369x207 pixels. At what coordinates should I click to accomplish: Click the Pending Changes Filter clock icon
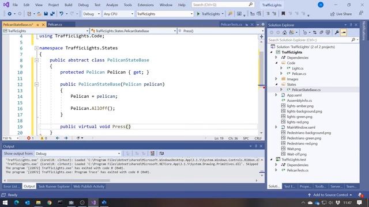(305, 33)
